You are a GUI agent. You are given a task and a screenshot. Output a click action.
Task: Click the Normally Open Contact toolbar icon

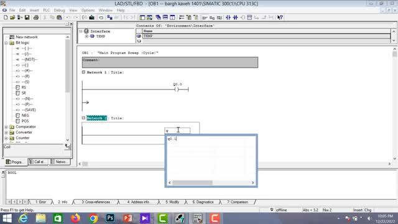click(228, 17)
